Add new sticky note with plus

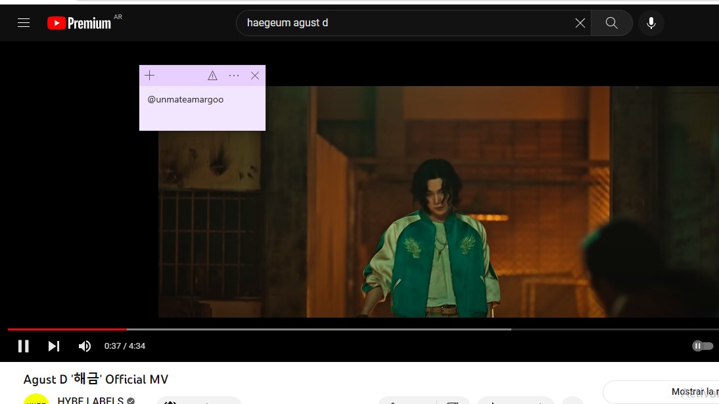pyautogui.click(x=149, y=76)
